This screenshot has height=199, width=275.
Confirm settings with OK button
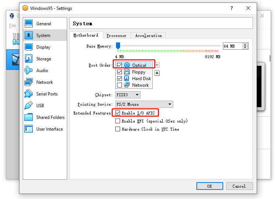pyautogui.click(x=210, y=186)
